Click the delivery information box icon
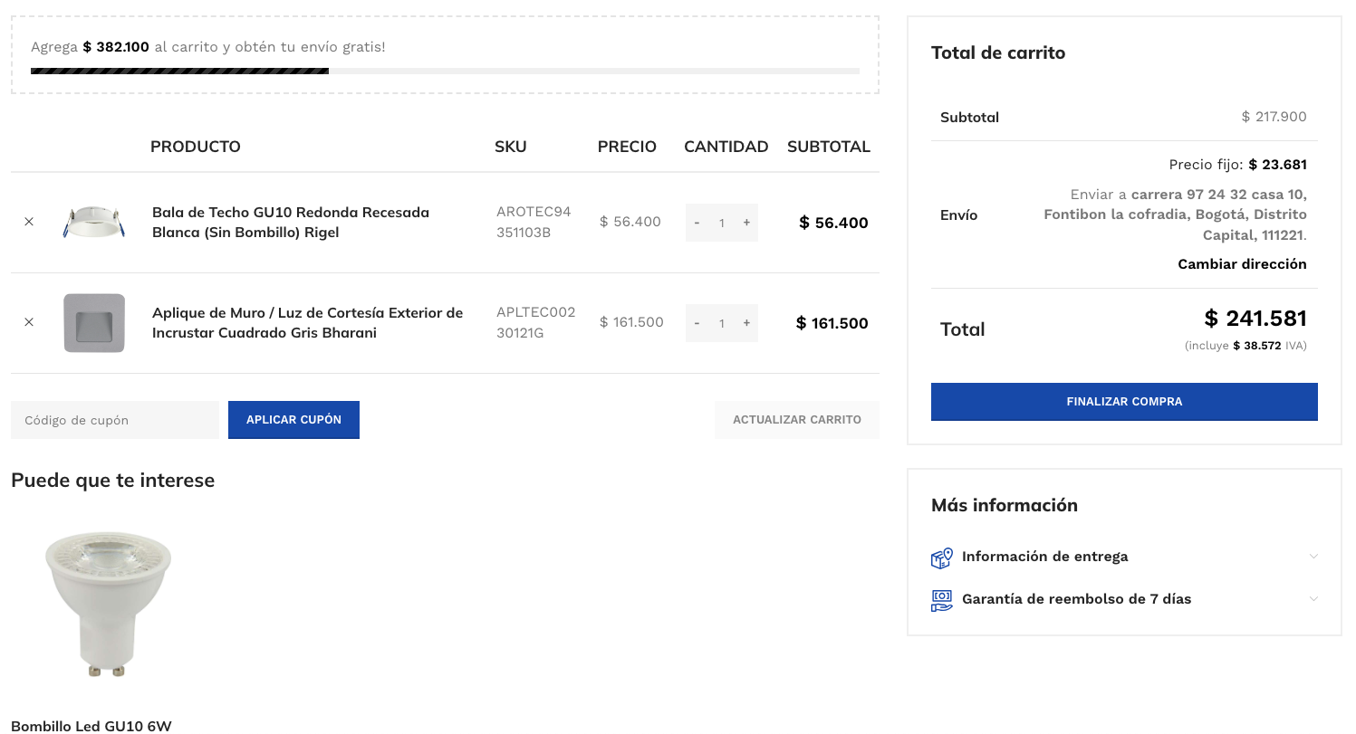 pyautogui.click(x=942, y=558)
